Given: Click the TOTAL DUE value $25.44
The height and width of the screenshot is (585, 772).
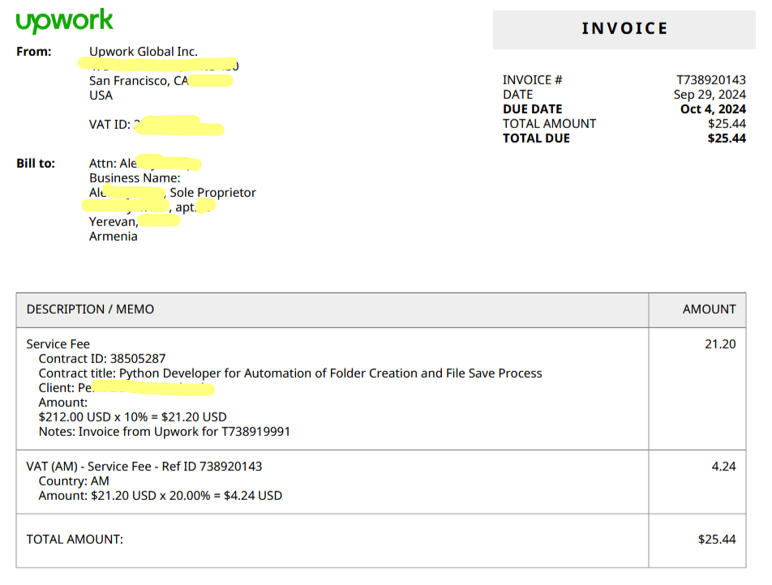Looking at the screenshot, I should 727,139.
